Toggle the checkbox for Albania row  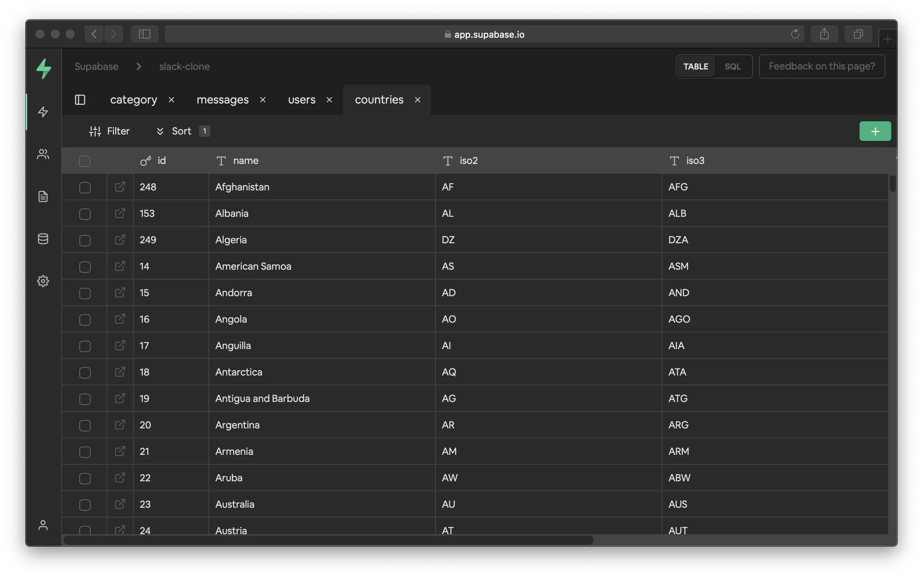(x=85, y=213)
